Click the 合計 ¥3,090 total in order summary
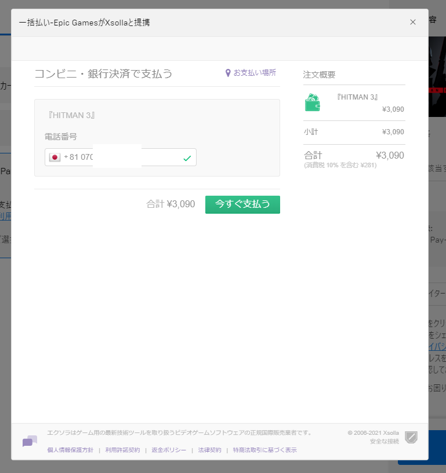Screen dimensions: 446x473 (354, 155)
